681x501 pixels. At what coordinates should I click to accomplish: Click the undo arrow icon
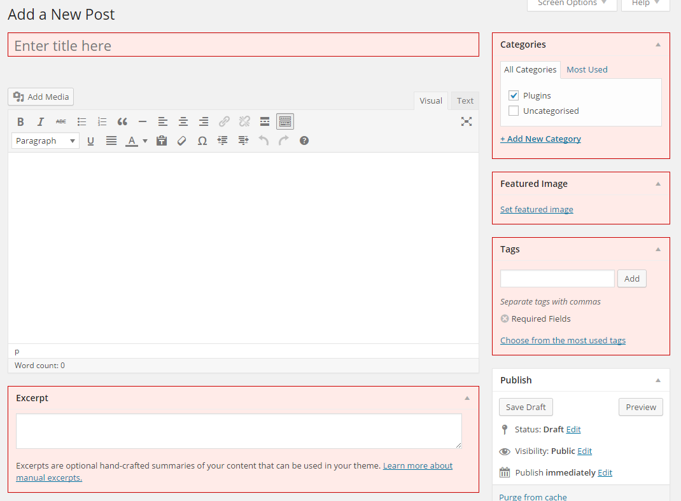click(x=263, y=141)
